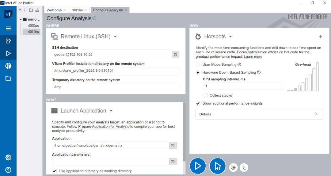Open the help question mark icon
The image size is (331, 176).
point(8,170)
